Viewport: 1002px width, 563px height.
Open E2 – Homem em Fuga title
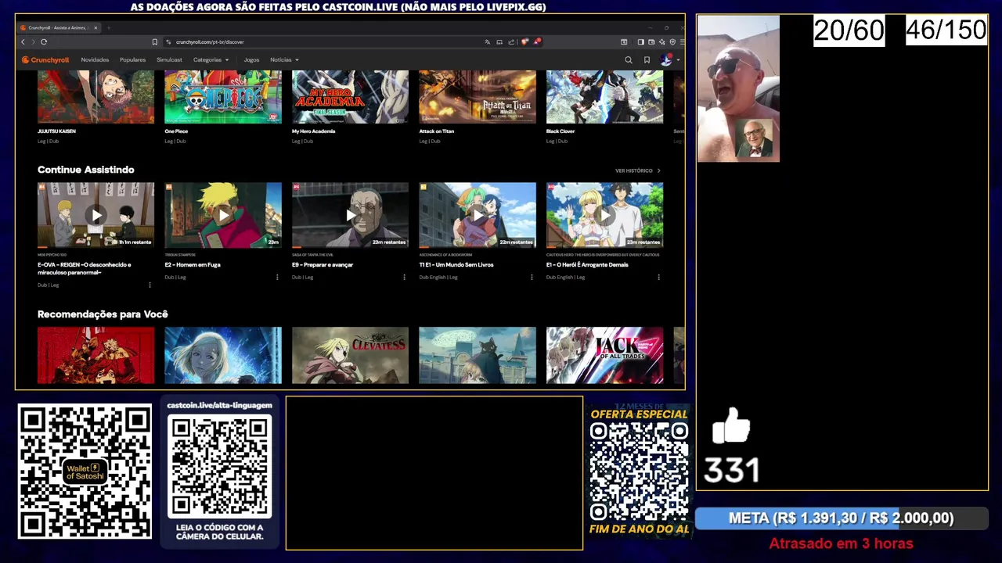(x=193, y=264)
